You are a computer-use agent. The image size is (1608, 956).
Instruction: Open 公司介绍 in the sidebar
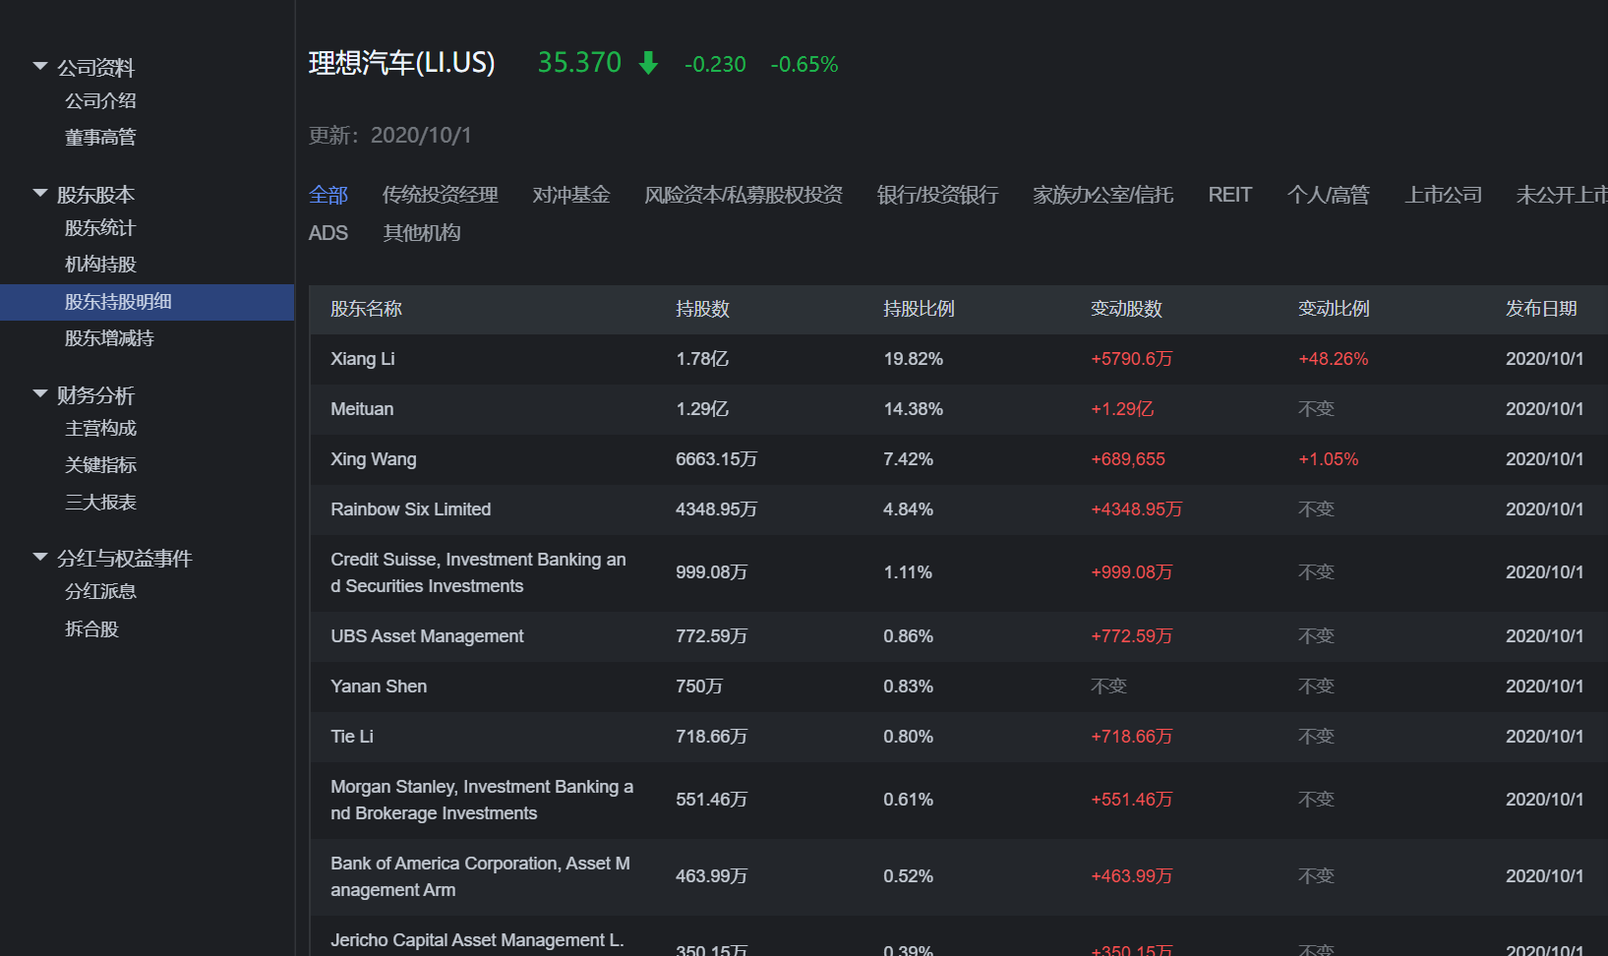(100, 101)
